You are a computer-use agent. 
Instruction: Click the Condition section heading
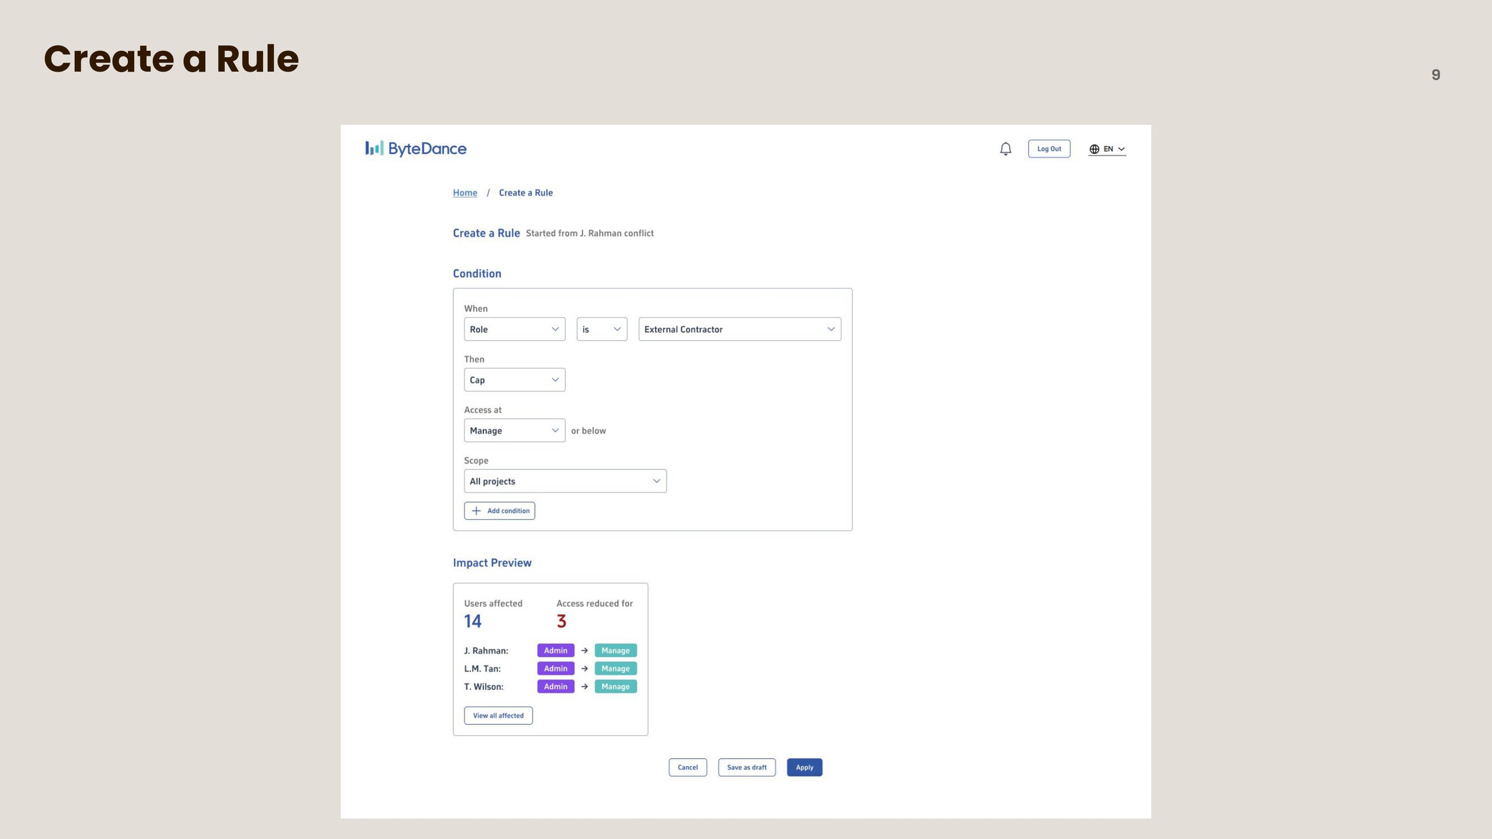coord(477,274)
